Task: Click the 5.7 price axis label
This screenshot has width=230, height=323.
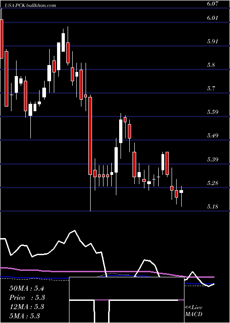Action: pyautogui.click(x=211, y=89)
